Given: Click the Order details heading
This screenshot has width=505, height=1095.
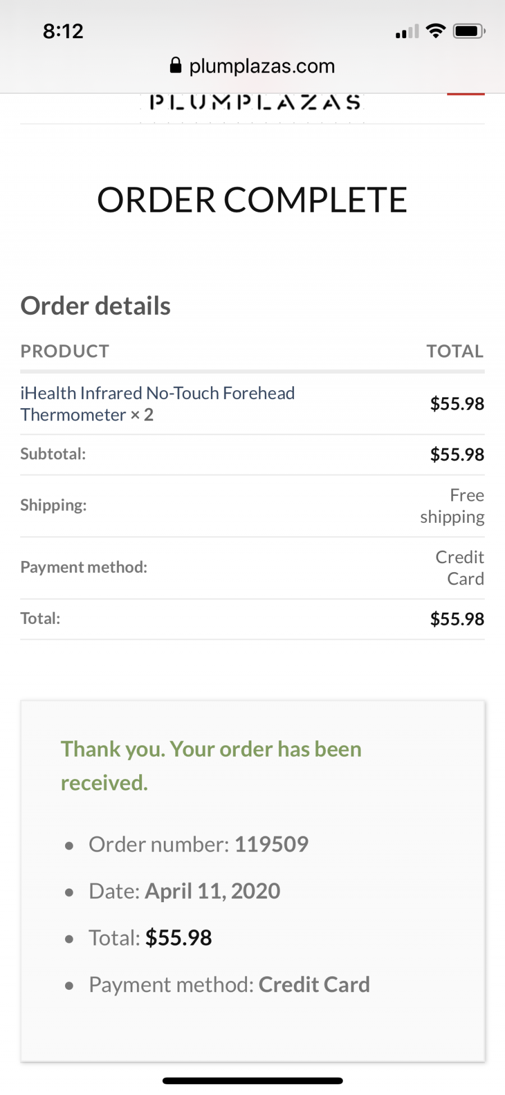Looking at the screenshot, I should click(x=95, y=306).
